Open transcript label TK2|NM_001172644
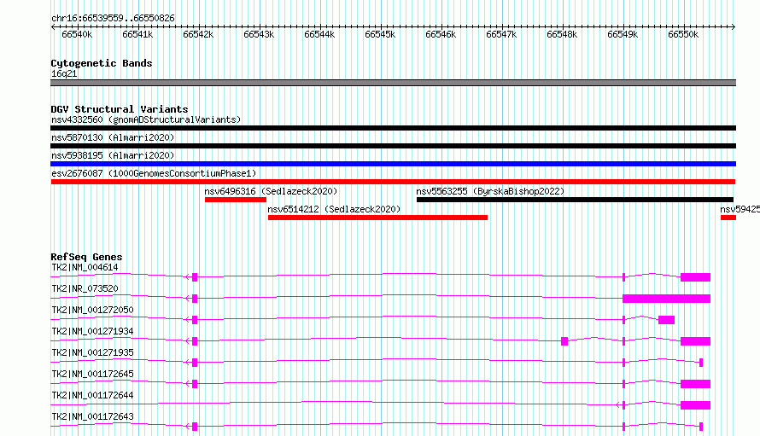 point(92,395)
